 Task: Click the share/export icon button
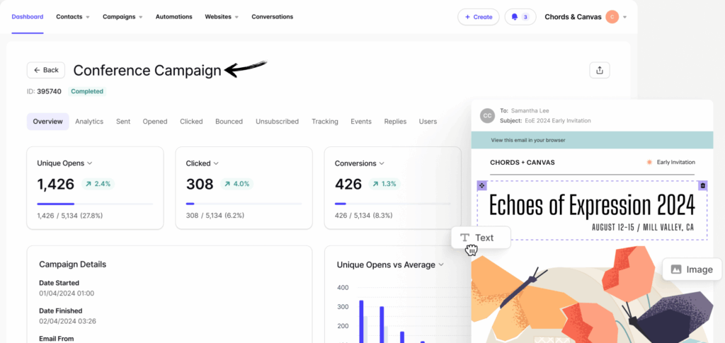(x=600, y=70)
